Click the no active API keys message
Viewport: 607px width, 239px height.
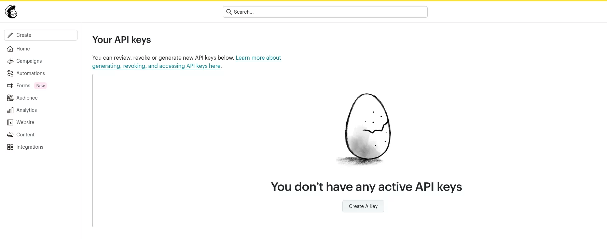366,187
